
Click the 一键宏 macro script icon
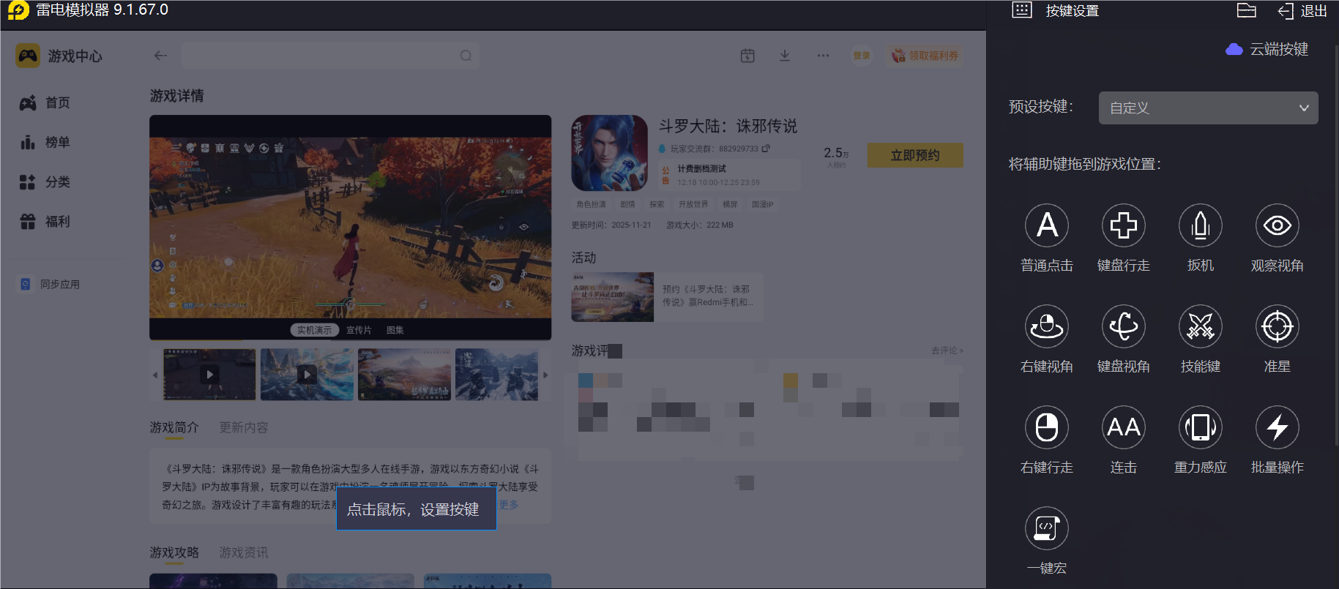coord(1046,528)
